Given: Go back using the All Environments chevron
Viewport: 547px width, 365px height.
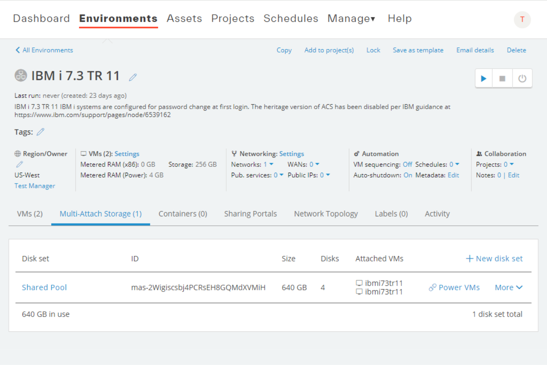Looking at the screenshot, I should point(17,50).
